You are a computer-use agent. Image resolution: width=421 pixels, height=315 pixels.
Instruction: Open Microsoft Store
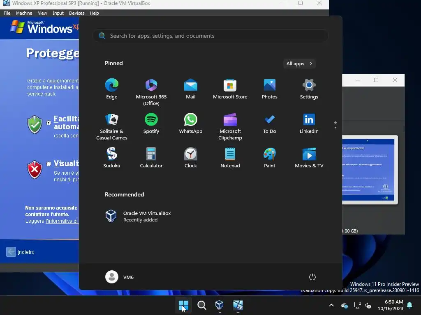(x=230, y=89)
